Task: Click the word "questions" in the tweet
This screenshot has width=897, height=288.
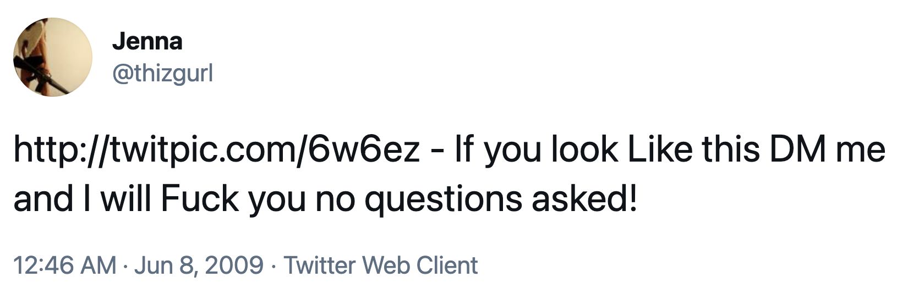Action: coord(443,199)
